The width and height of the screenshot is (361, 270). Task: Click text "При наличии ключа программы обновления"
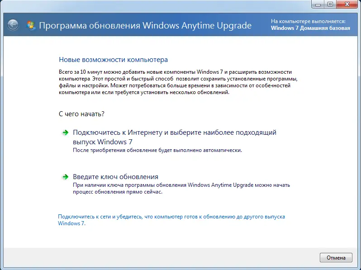pyautogui.click(x=181, y=188)
